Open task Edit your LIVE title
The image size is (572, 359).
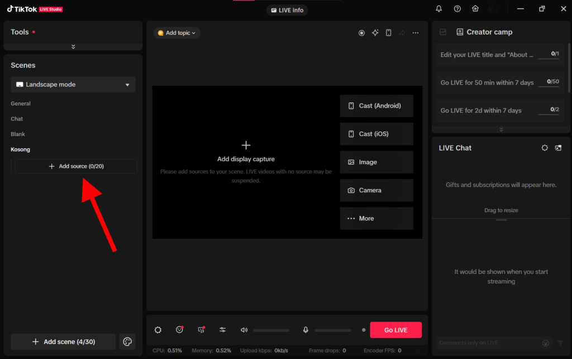pyautogui.click(x=500, y=55)
